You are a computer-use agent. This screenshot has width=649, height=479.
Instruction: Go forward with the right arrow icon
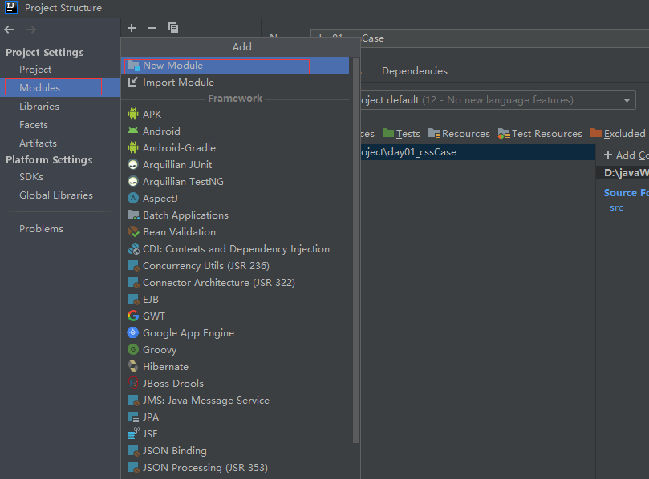30,30
